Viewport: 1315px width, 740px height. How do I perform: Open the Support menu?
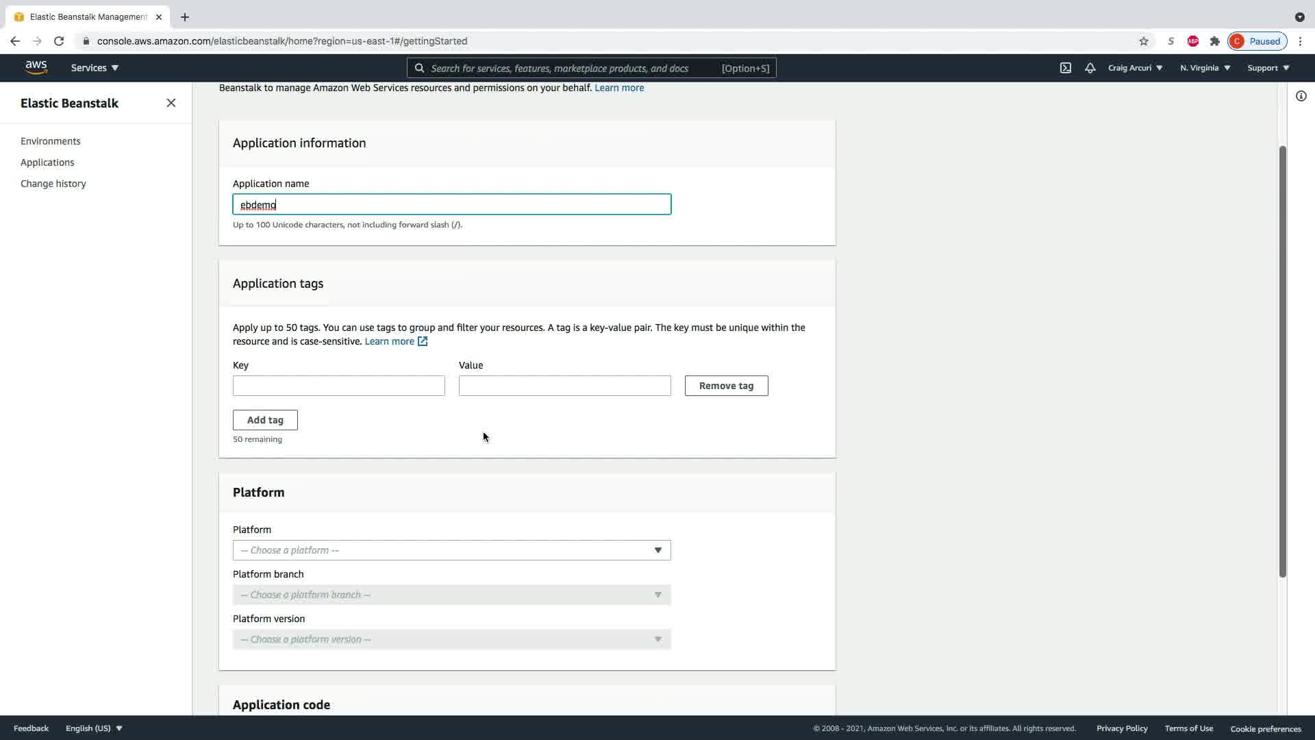pyautogui.click(x=1268, y=68)
